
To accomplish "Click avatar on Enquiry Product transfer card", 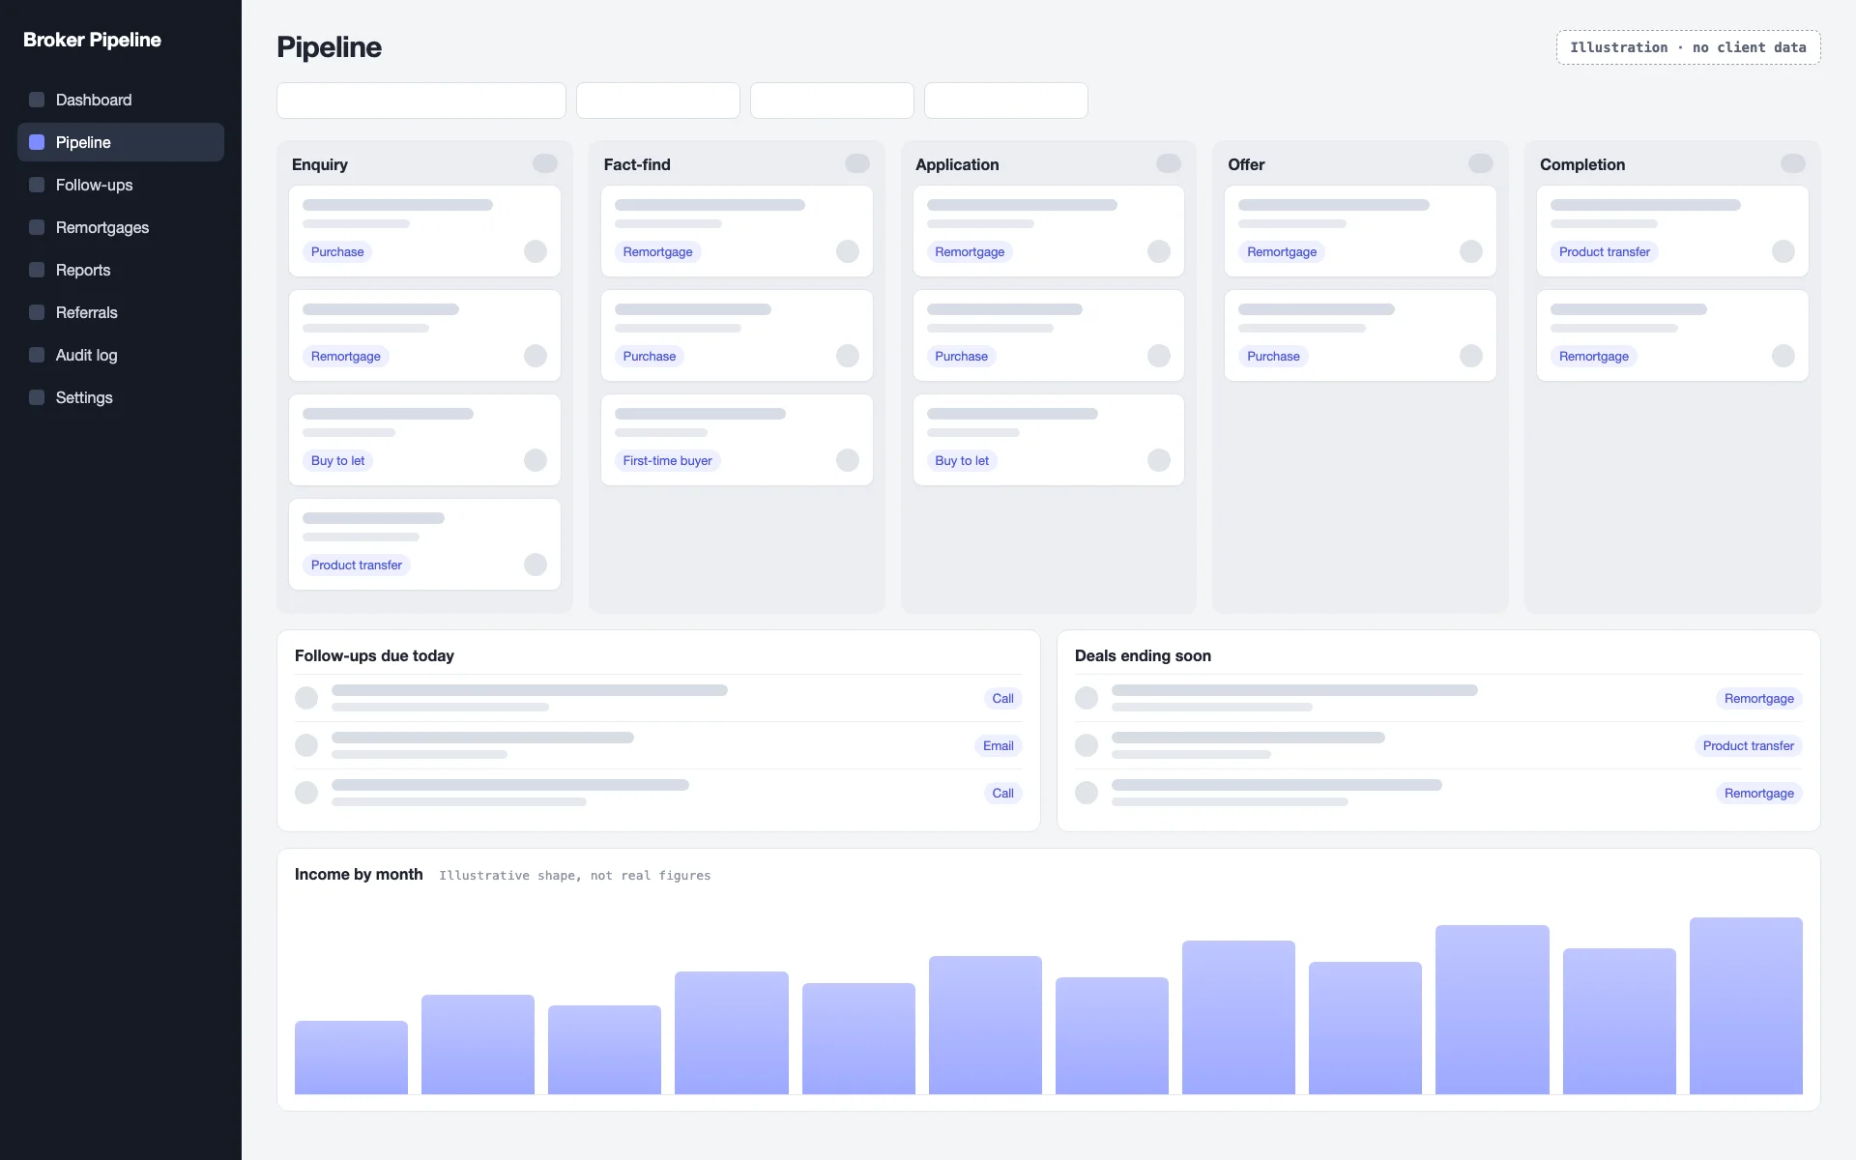I will 536,565.
